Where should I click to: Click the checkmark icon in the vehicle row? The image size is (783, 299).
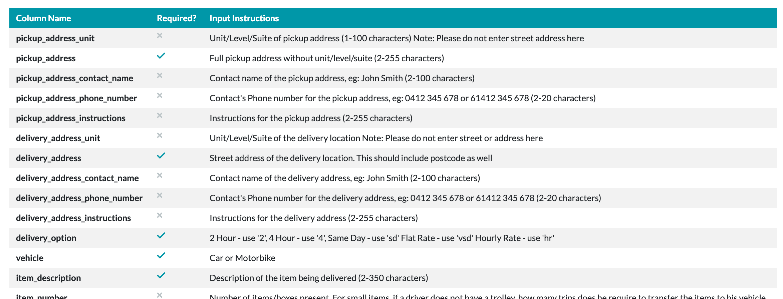[x=161, y=255]
